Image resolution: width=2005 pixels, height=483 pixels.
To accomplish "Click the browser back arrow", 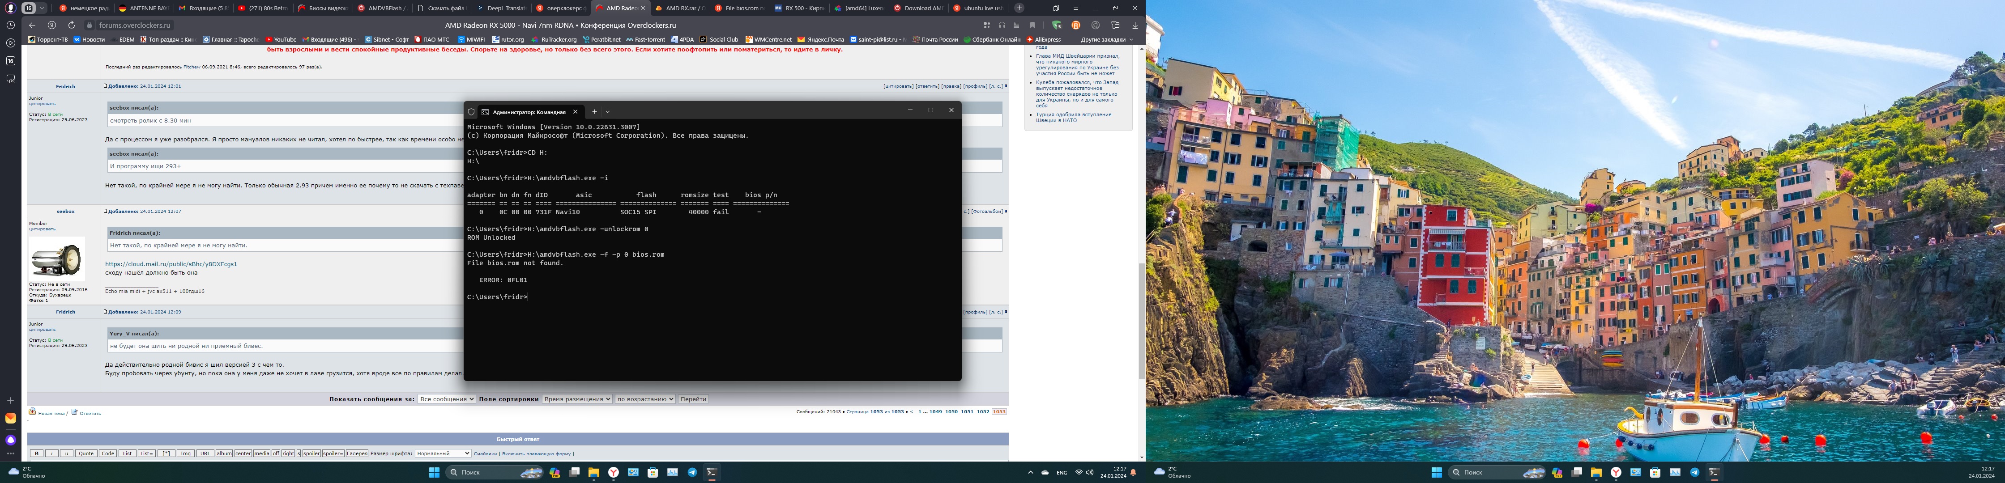I will tap(32, 25).
